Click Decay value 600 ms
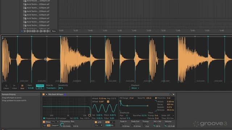232x130 pixels. pyautogui.click(x=170, y=104)
